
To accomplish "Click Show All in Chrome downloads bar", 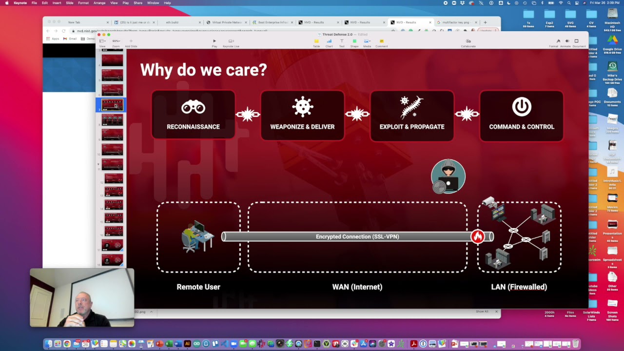I will pyautogui.click(x=482, y=312).
